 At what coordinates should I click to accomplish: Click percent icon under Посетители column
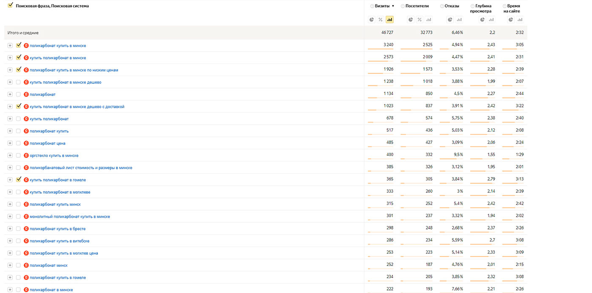pos(419,19)
